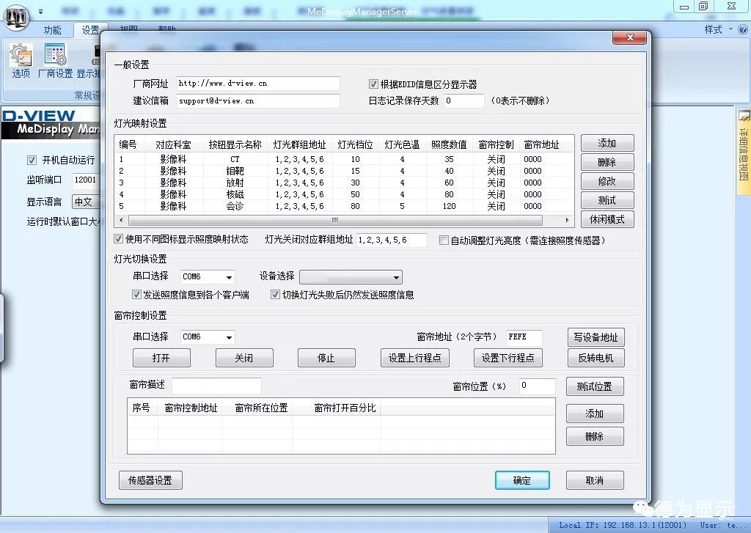Screen dimensions: 751x533
Task: Click the lighting table scroll left arrow
Action: [x=121, y=220]
